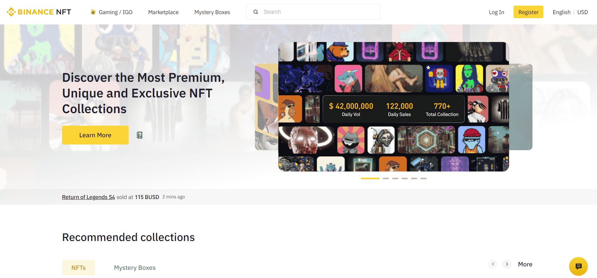
Task: Open the chat support bubble
Action: (x=578, y=266)
